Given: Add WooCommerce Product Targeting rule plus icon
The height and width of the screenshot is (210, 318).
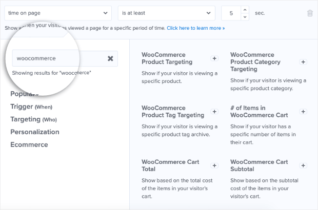Looking at the screenshot, I should pyautogui.click(x=214, y=58).
